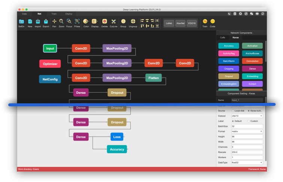Pick the BatchNorm component button

pos(229,61)
